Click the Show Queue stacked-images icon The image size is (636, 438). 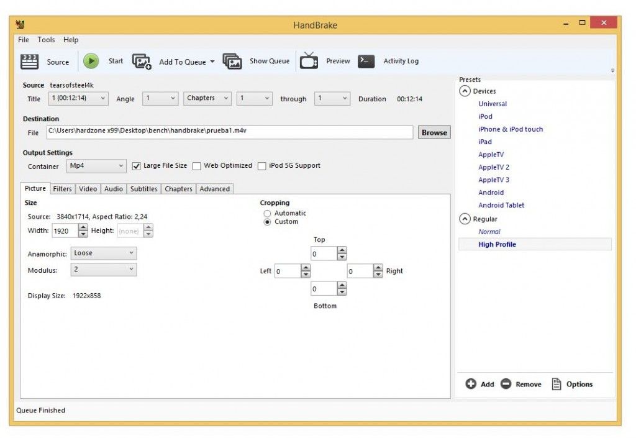pos(232,62)
